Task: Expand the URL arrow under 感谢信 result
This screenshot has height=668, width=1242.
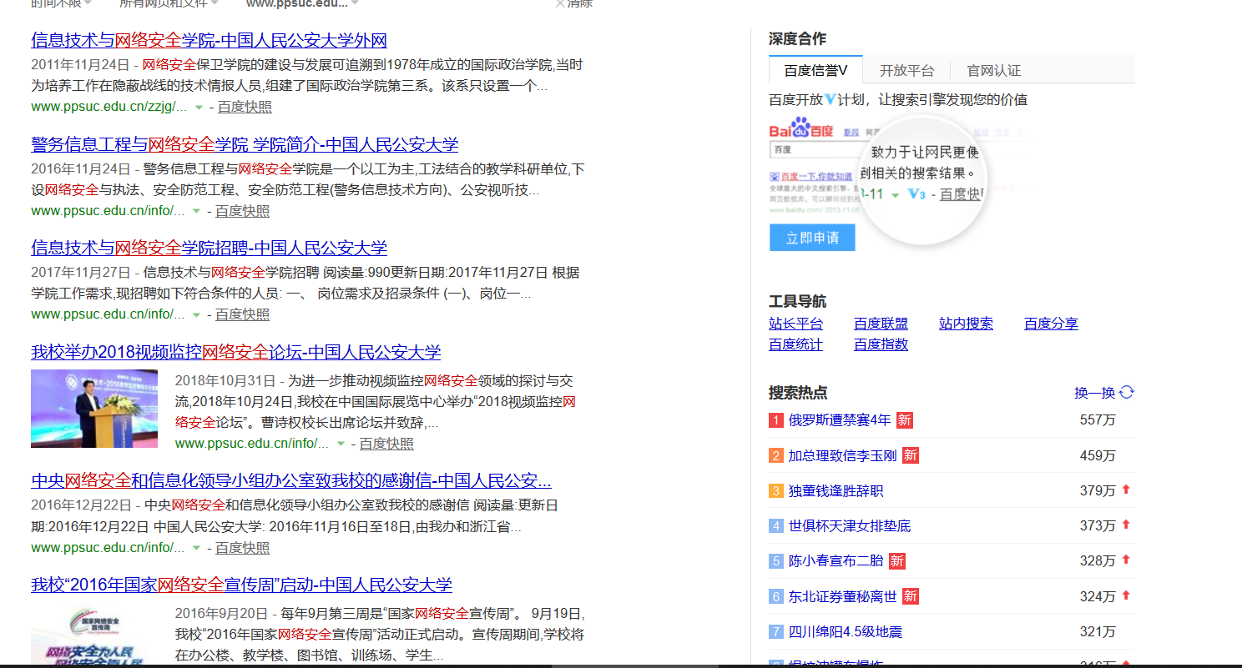Action: tap(196, 549)
